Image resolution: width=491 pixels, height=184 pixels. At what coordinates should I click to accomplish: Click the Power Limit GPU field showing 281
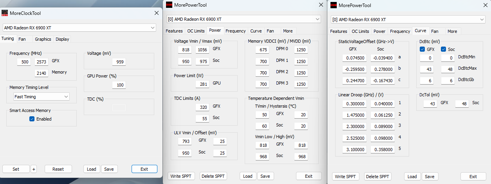point(202,84)
